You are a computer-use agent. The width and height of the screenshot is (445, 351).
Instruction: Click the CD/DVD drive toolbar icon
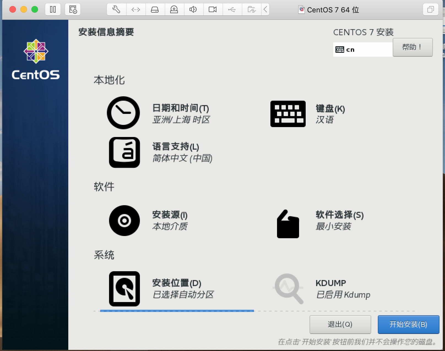pos(174,10)
